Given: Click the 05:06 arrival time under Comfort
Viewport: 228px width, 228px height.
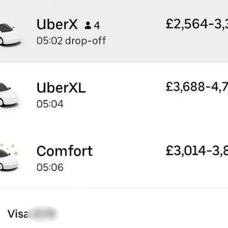Looking at the screenshot, I should point(50,167).
